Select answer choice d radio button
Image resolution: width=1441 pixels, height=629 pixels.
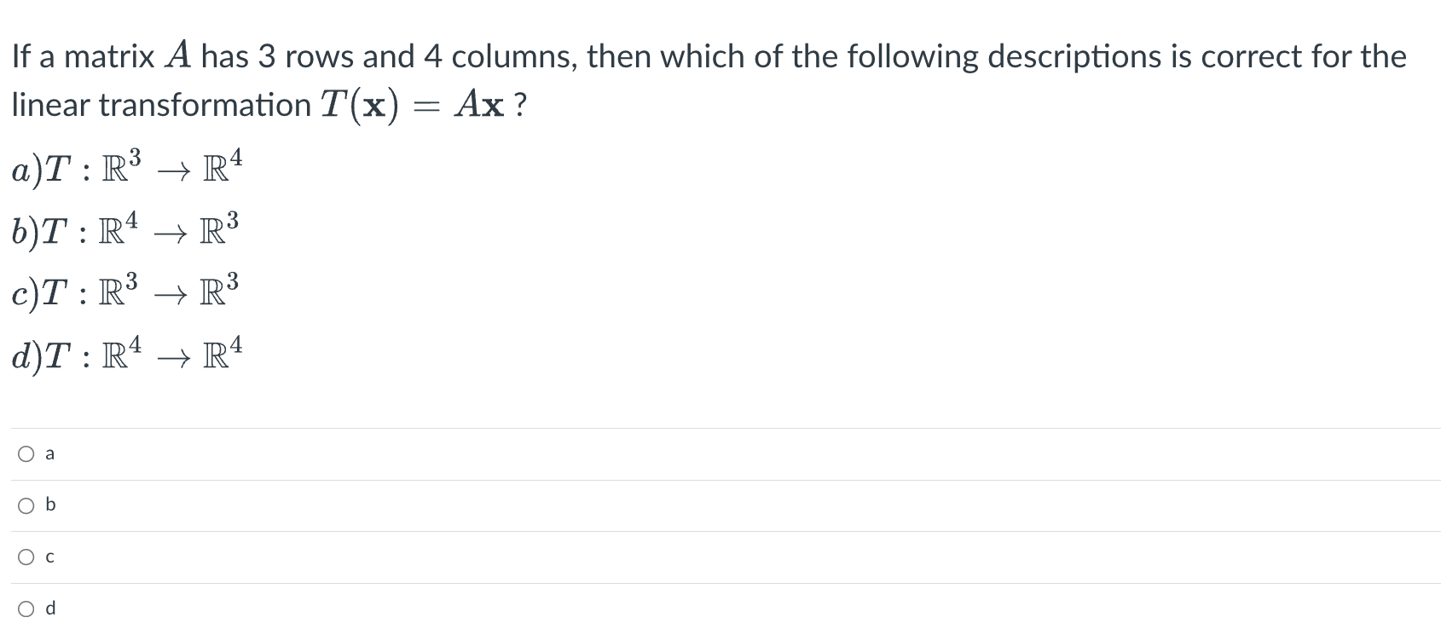pos(25,609)
